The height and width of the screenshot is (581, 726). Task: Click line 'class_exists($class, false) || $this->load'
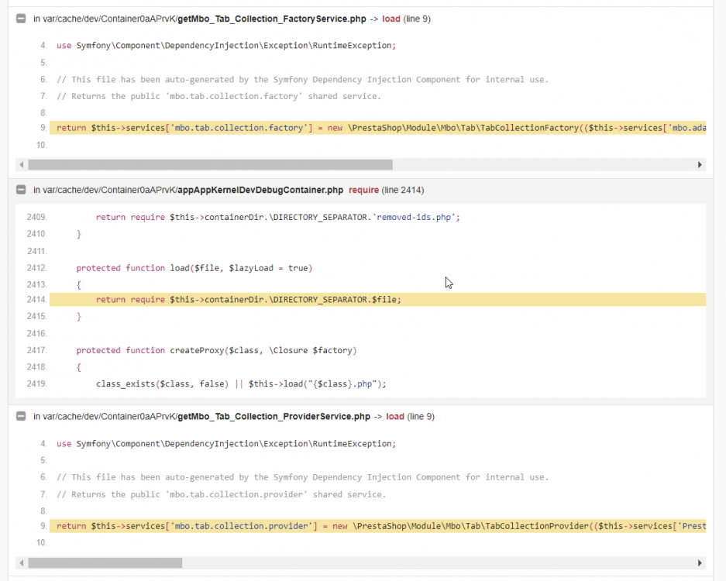241,383
